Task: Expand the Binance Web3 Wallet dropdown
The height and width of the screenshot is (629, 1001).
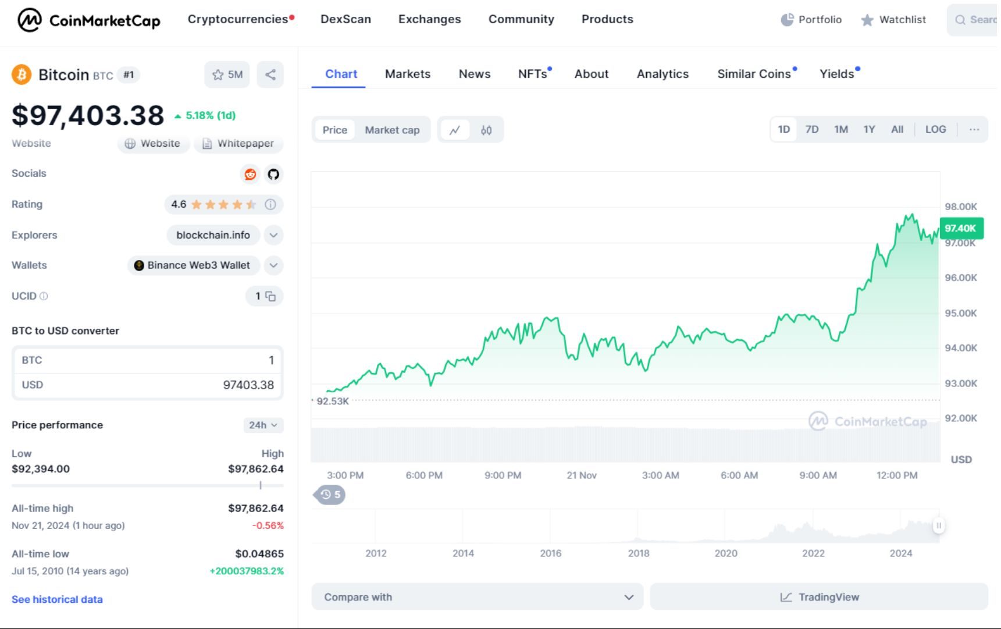Action: click(273, 265)
